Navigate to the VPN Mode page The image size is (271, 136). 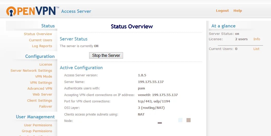44,76
